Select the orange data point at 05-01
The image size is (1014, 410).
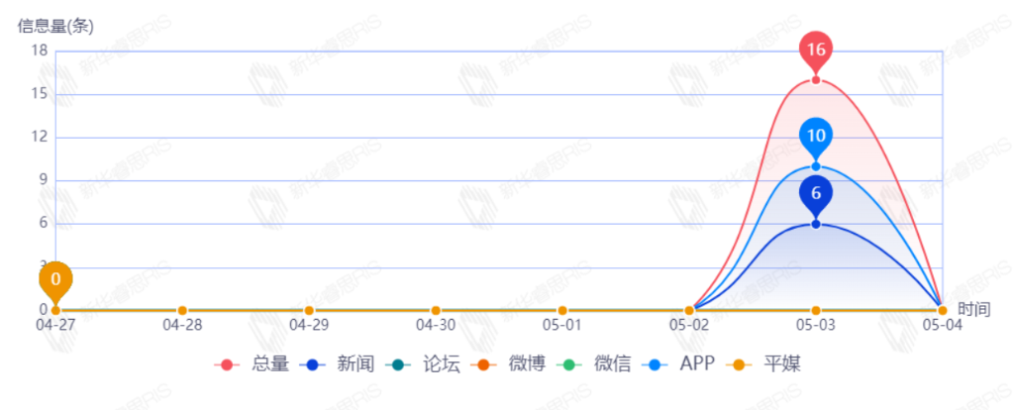(562, 310)
